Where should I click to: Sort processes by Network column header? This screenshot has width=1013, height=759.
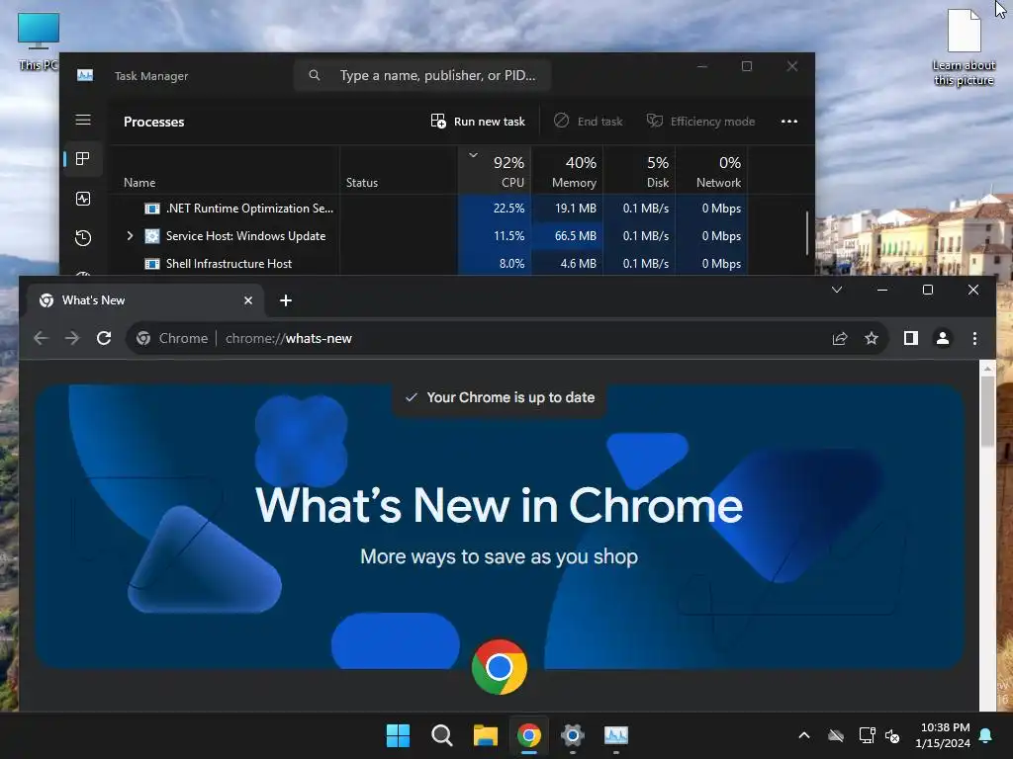click(x=712, y=171)
